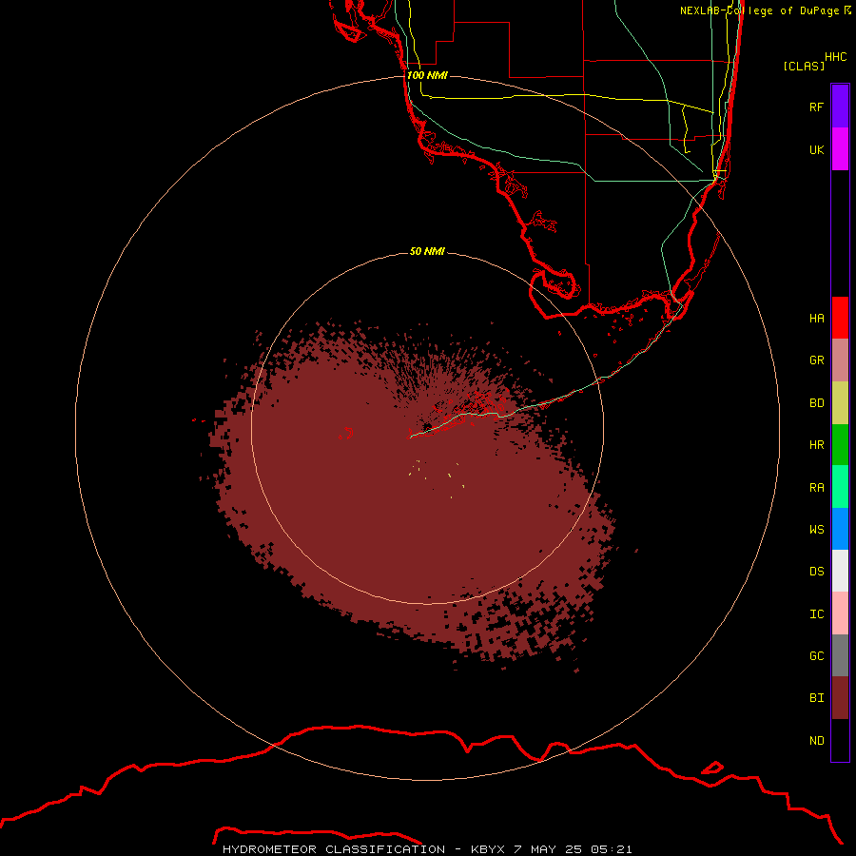Click the GC legend label

[x=816, y=656]
